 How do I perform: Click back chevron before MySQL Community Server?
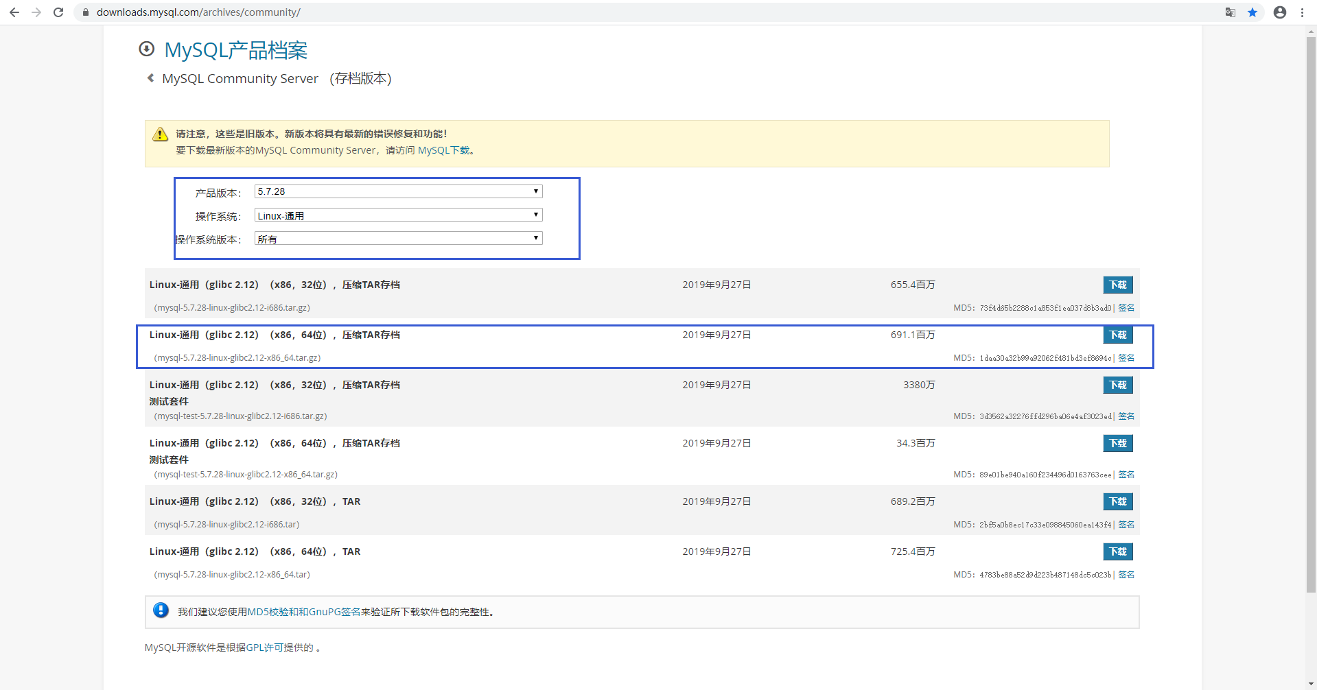pyautogui.click(x=150, y=78)
